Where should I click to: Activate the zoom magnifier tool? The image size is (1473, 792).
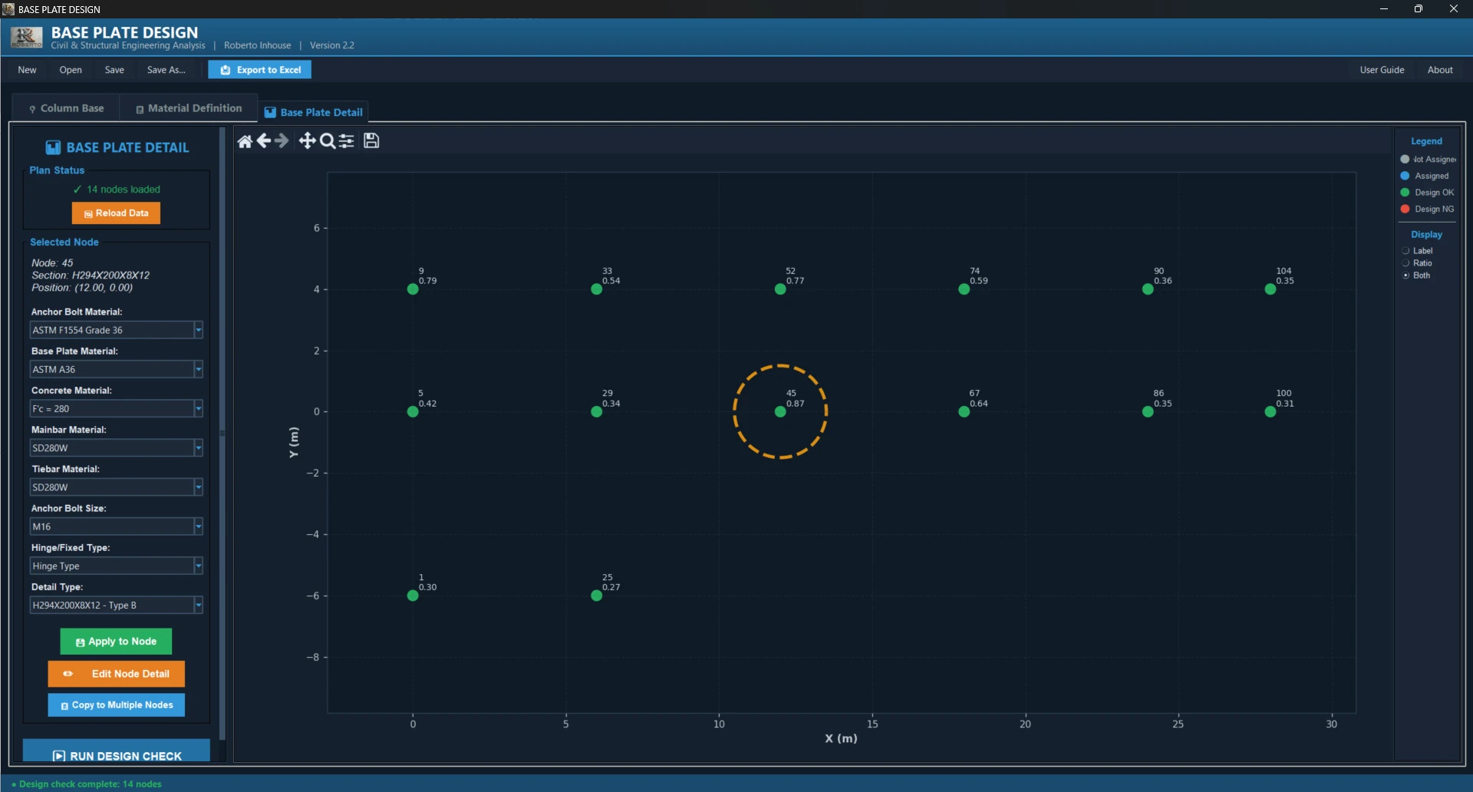328,141
